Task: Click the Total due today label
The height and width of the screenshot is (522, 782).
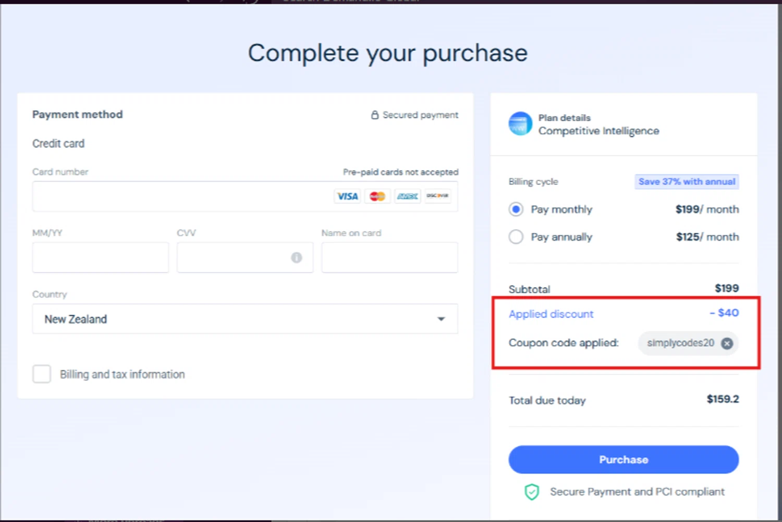Action: click(547, 401)
